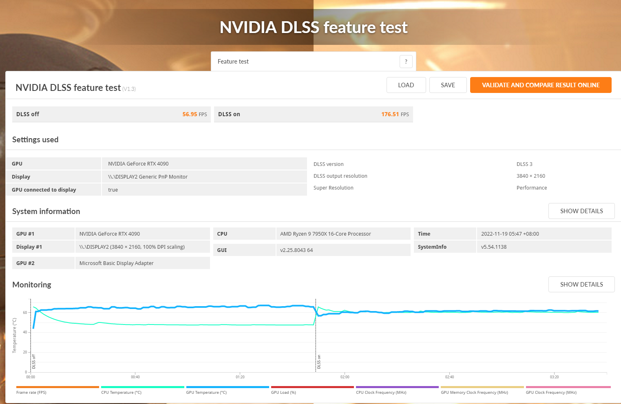The image size is (621, 404).
Task: Click the AMD Ryzen 9 7950X processor value
Action: pos(325,234)
